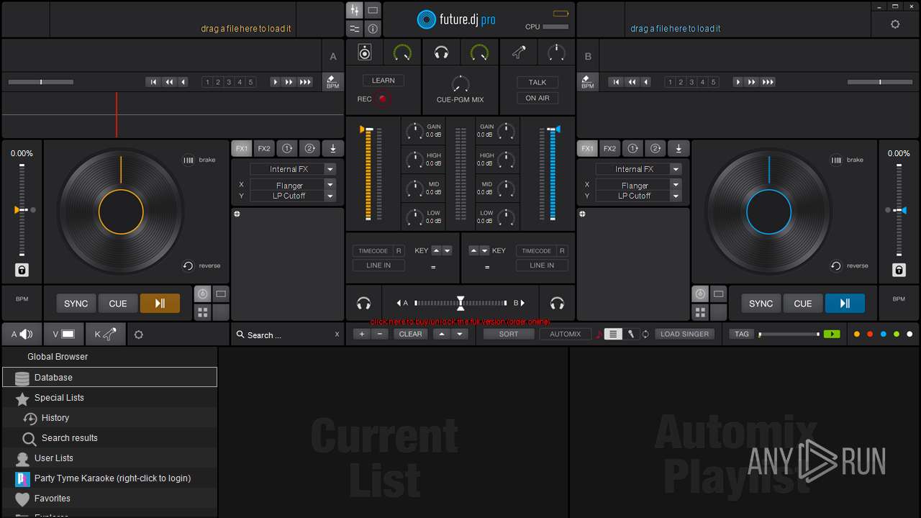921x518 pixels.
Task: Click the headphones monitor icon in master section
Action: click(442, 53)
